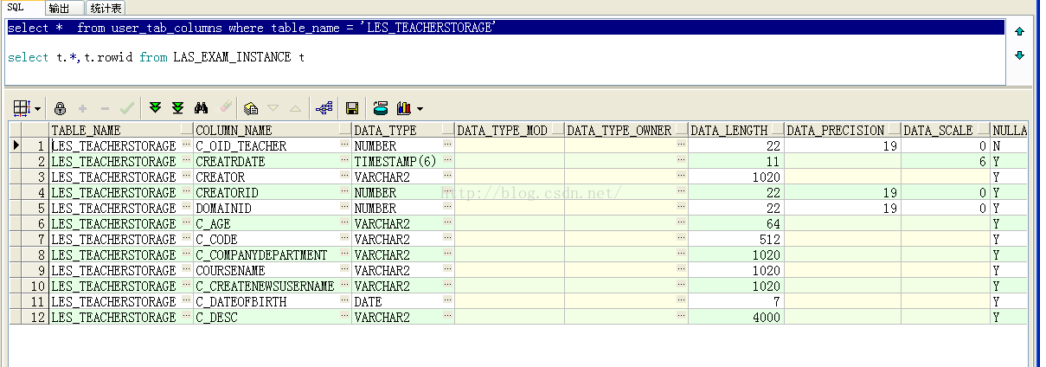This screenshot has height=367, width=1046.
Task: Click the data length value 512
Action: click(x=736, y=239)
